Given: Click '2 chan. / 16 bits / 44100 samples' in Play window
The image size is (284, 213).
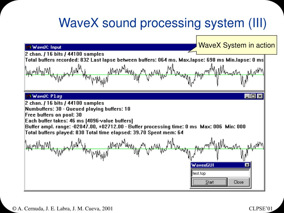Looking at the screenshot, I should tap(65, 103).
